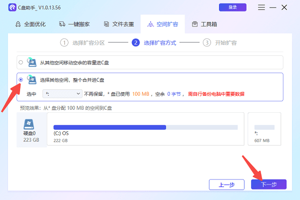
Task: Click the toolbox icon of 工具箱
Action: tap(195, 24)
